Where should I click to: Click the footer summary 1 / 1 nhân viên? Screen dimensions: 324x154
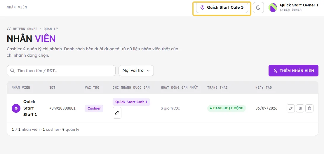pyautogui.click(x=26, y=130)
